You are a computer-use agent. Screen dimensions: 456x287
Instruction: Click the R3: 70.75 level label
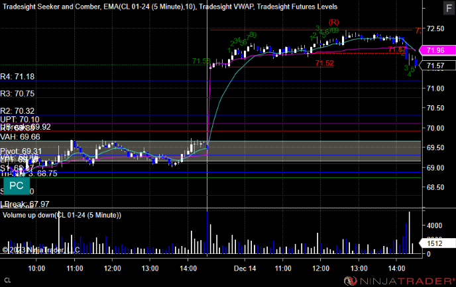tap(17, 94)
